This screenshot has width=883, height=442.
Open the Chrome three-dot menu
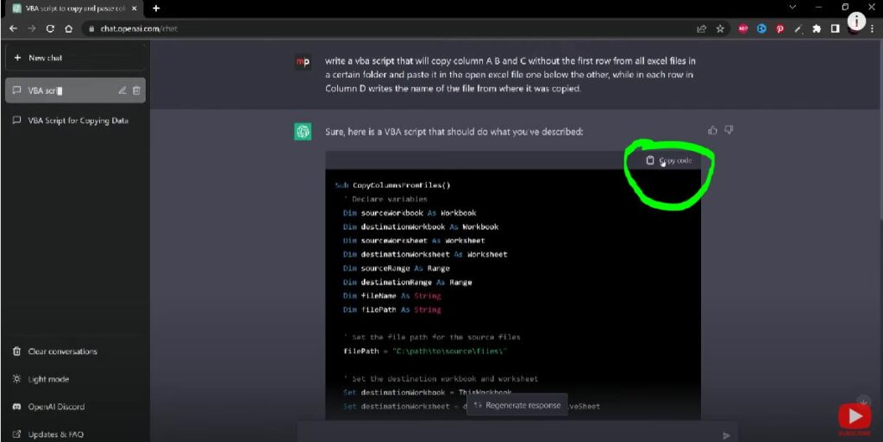[873, 28]
